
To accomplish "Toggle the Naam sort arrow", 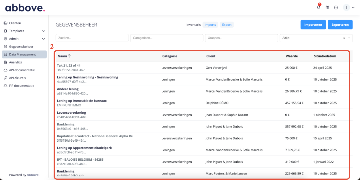I will [69, 56].
